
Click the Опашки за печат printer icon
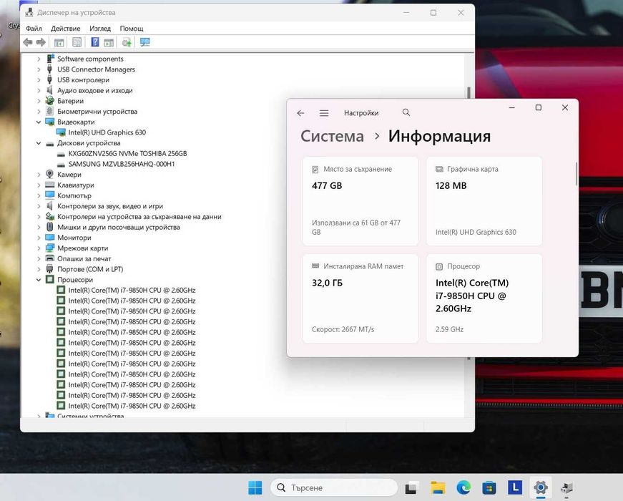[x=49, y=258]
